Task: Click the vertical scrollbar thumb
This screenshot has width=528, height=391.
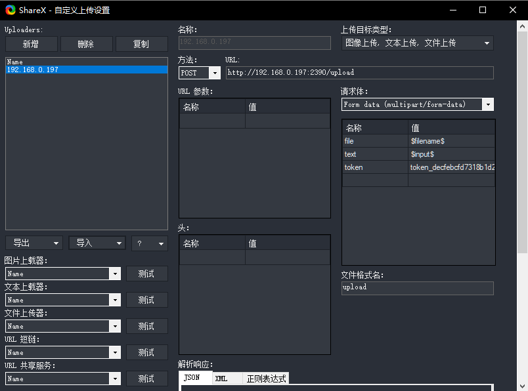Action: click(x=522, y=141)
